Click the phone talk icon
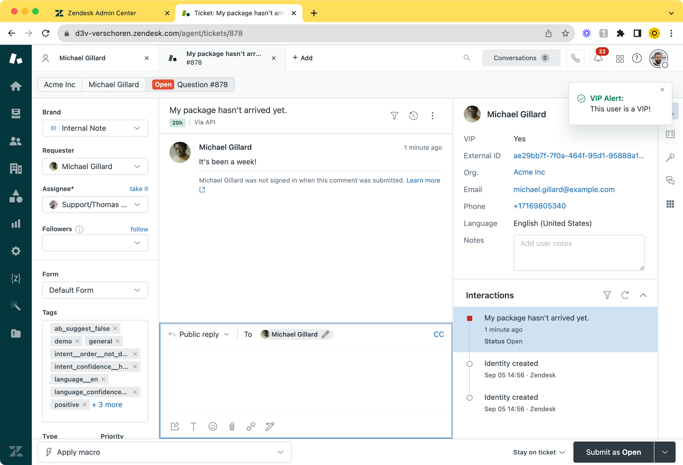Screen dimensions: 683x465 tap(575, 58)
